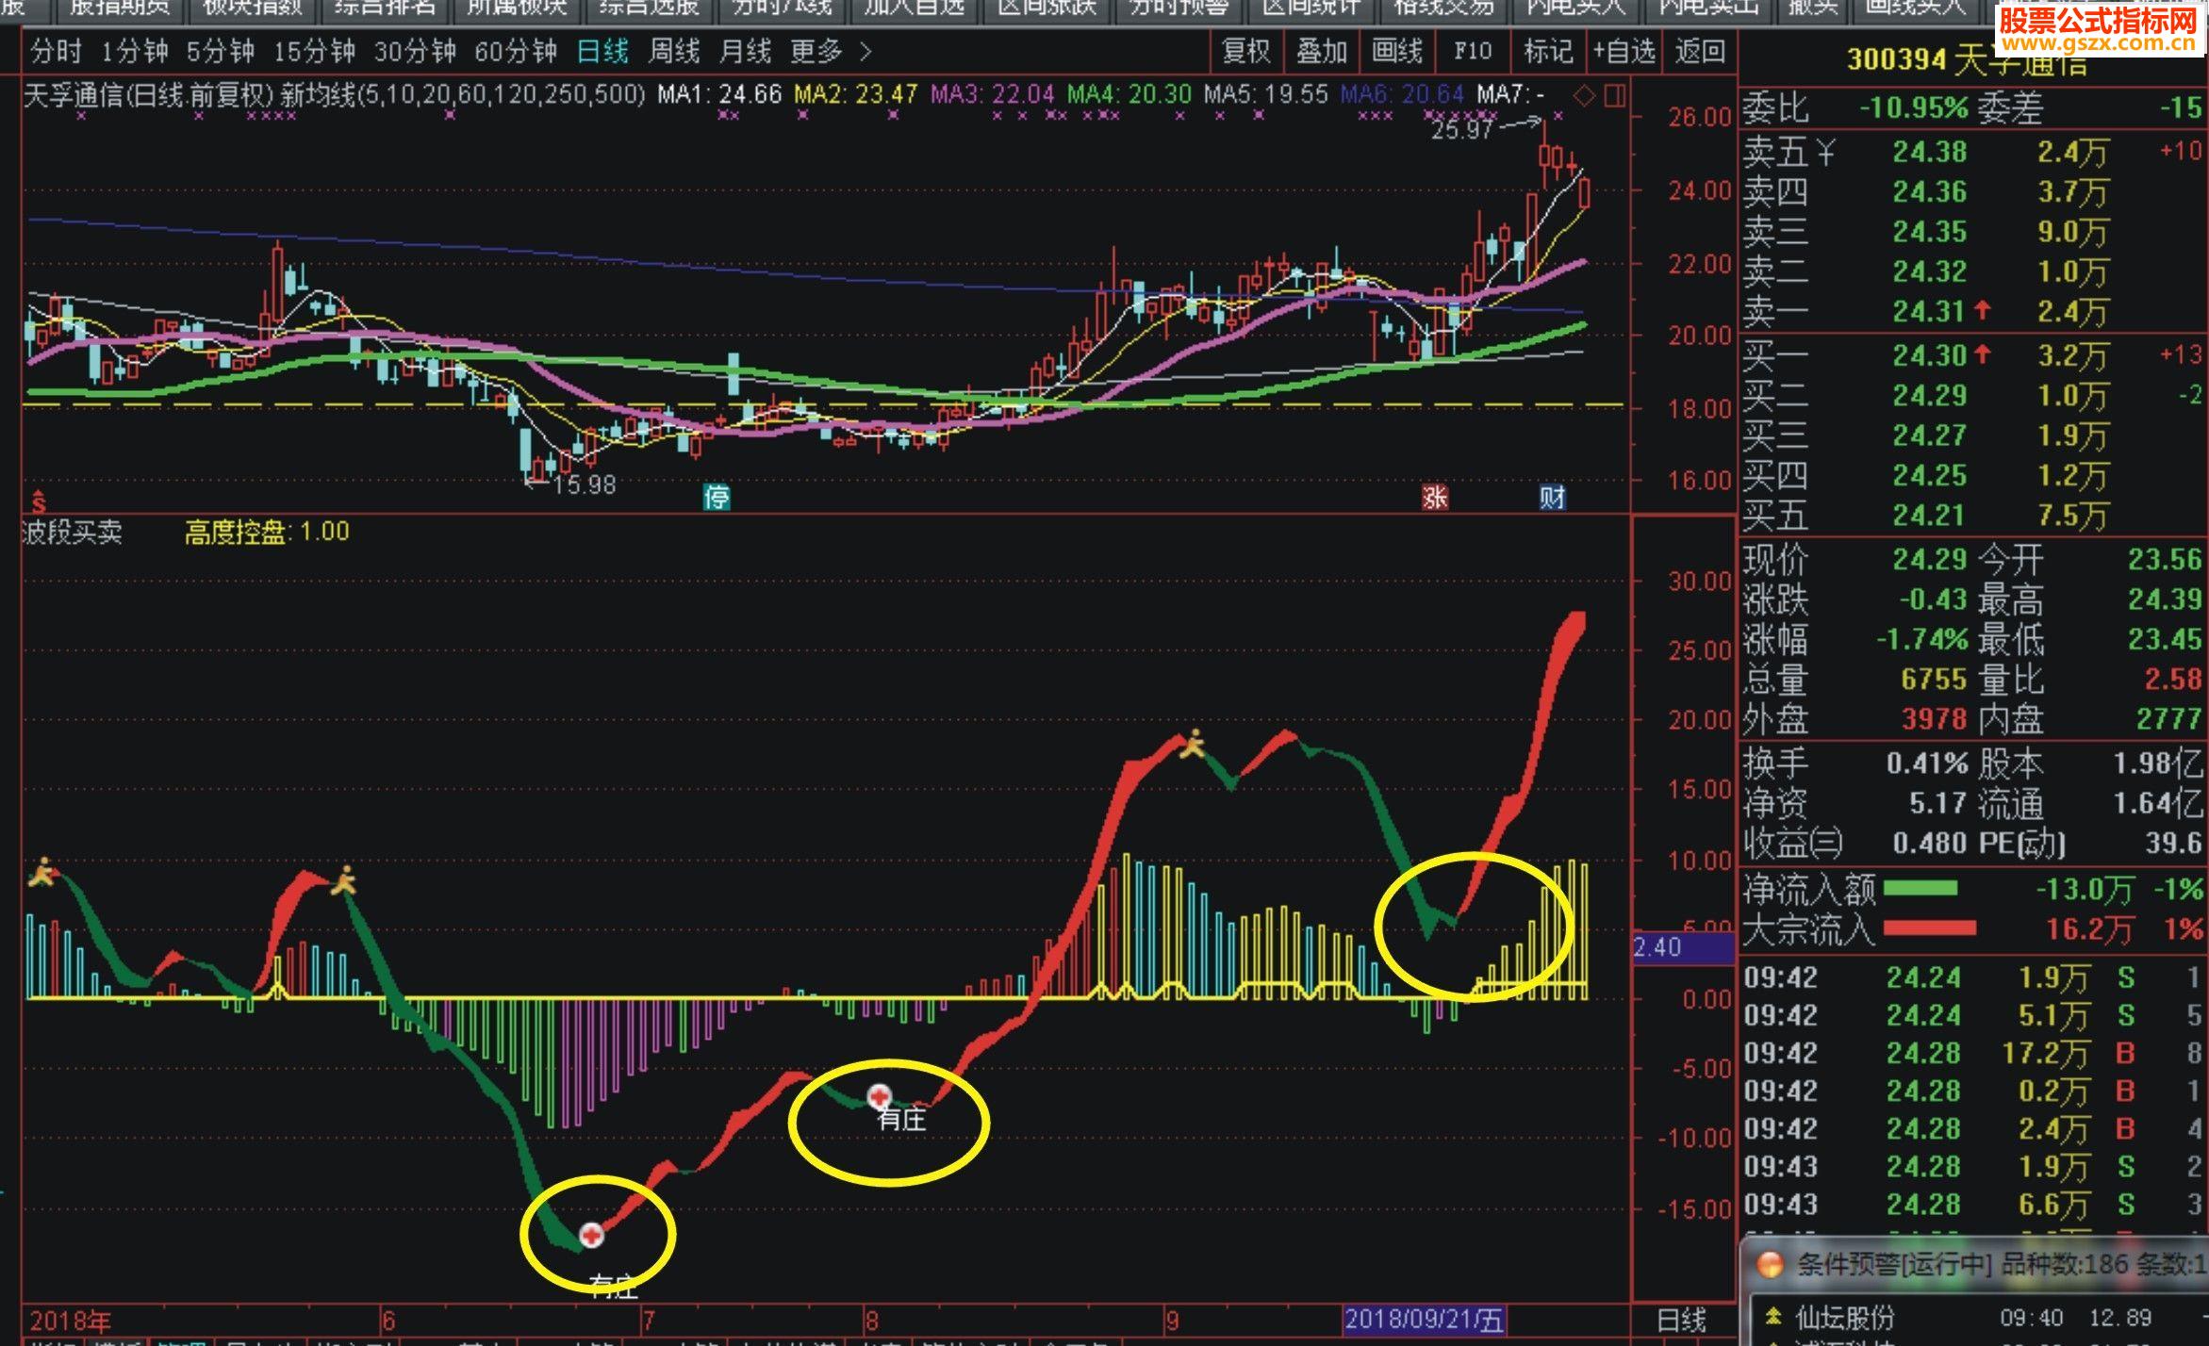Image resolution: width=2209 pixels, height=1346 pixels.
Task: Select the 日线 daily period tab
Action: pyautogui.click(x=602, y=52)
